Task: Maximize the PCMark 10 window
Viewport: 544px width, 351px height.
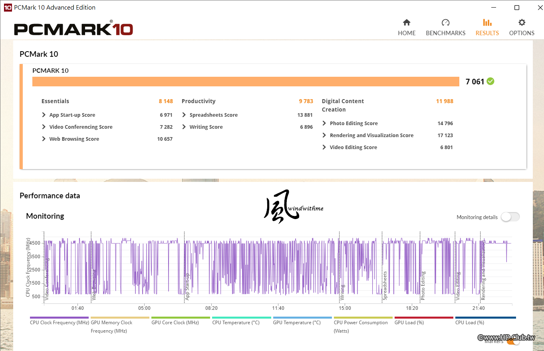Action: (517, 7)
